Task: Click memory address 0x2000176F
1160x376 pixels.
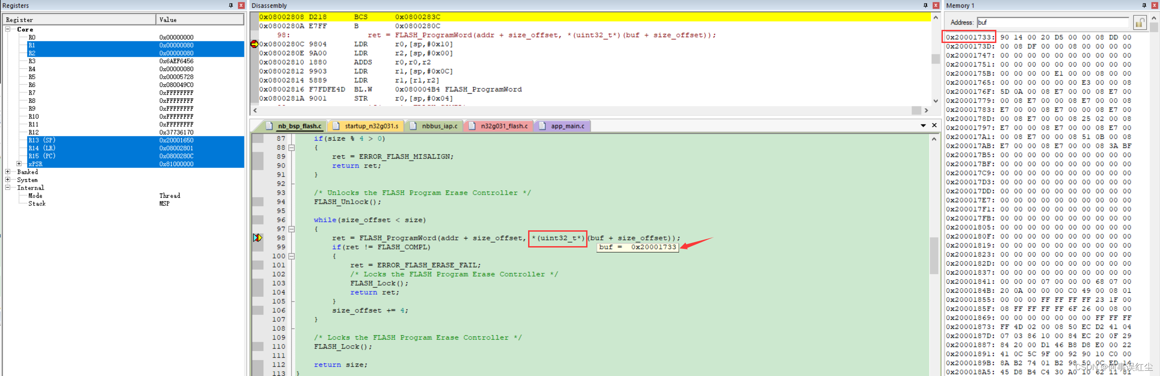Action: (x=970, y=91)
